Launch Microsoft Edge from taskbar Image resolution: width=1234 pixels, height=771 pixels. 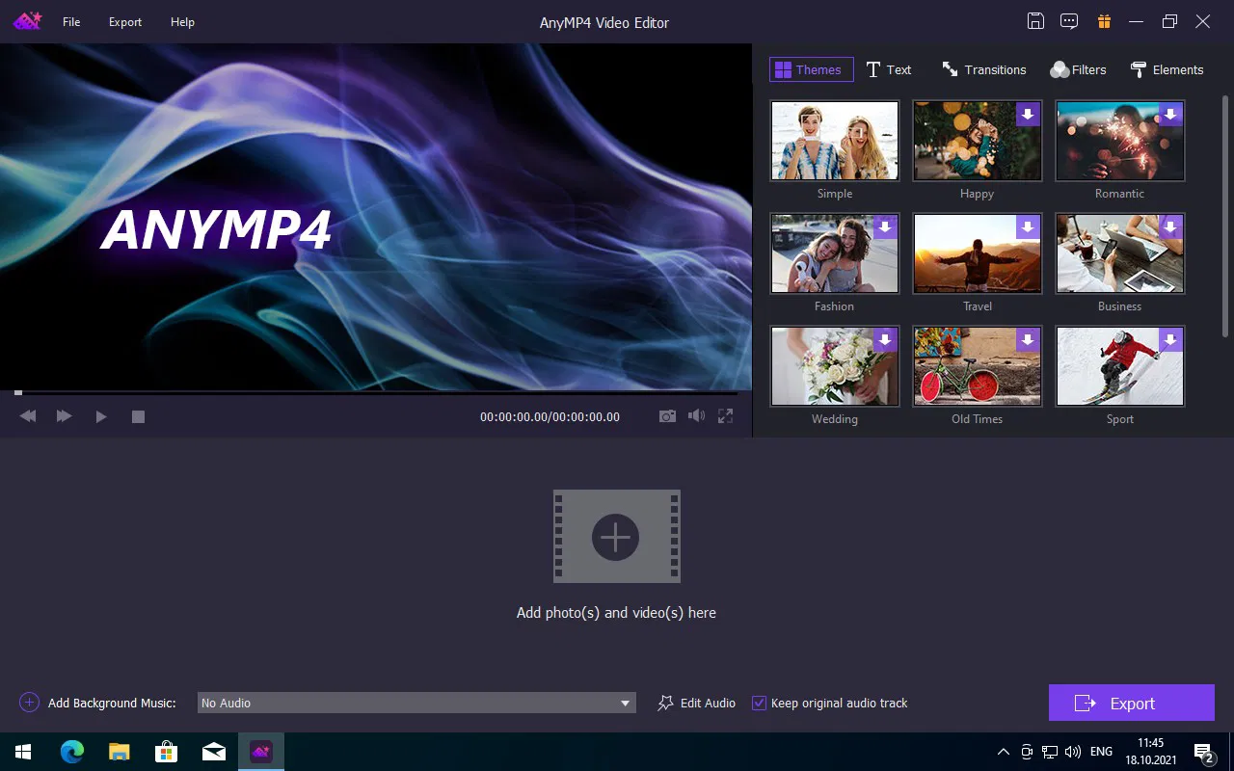coord(72,752)
